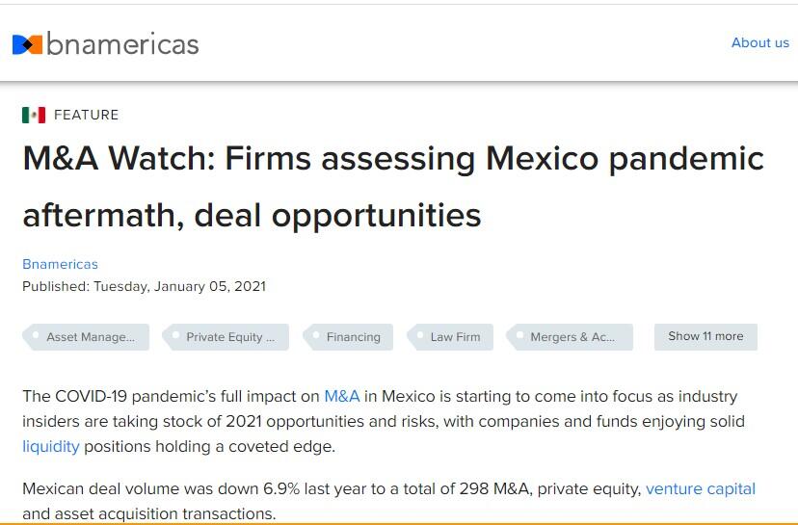
Task: Open the About us page
Action: pos(759,42)
